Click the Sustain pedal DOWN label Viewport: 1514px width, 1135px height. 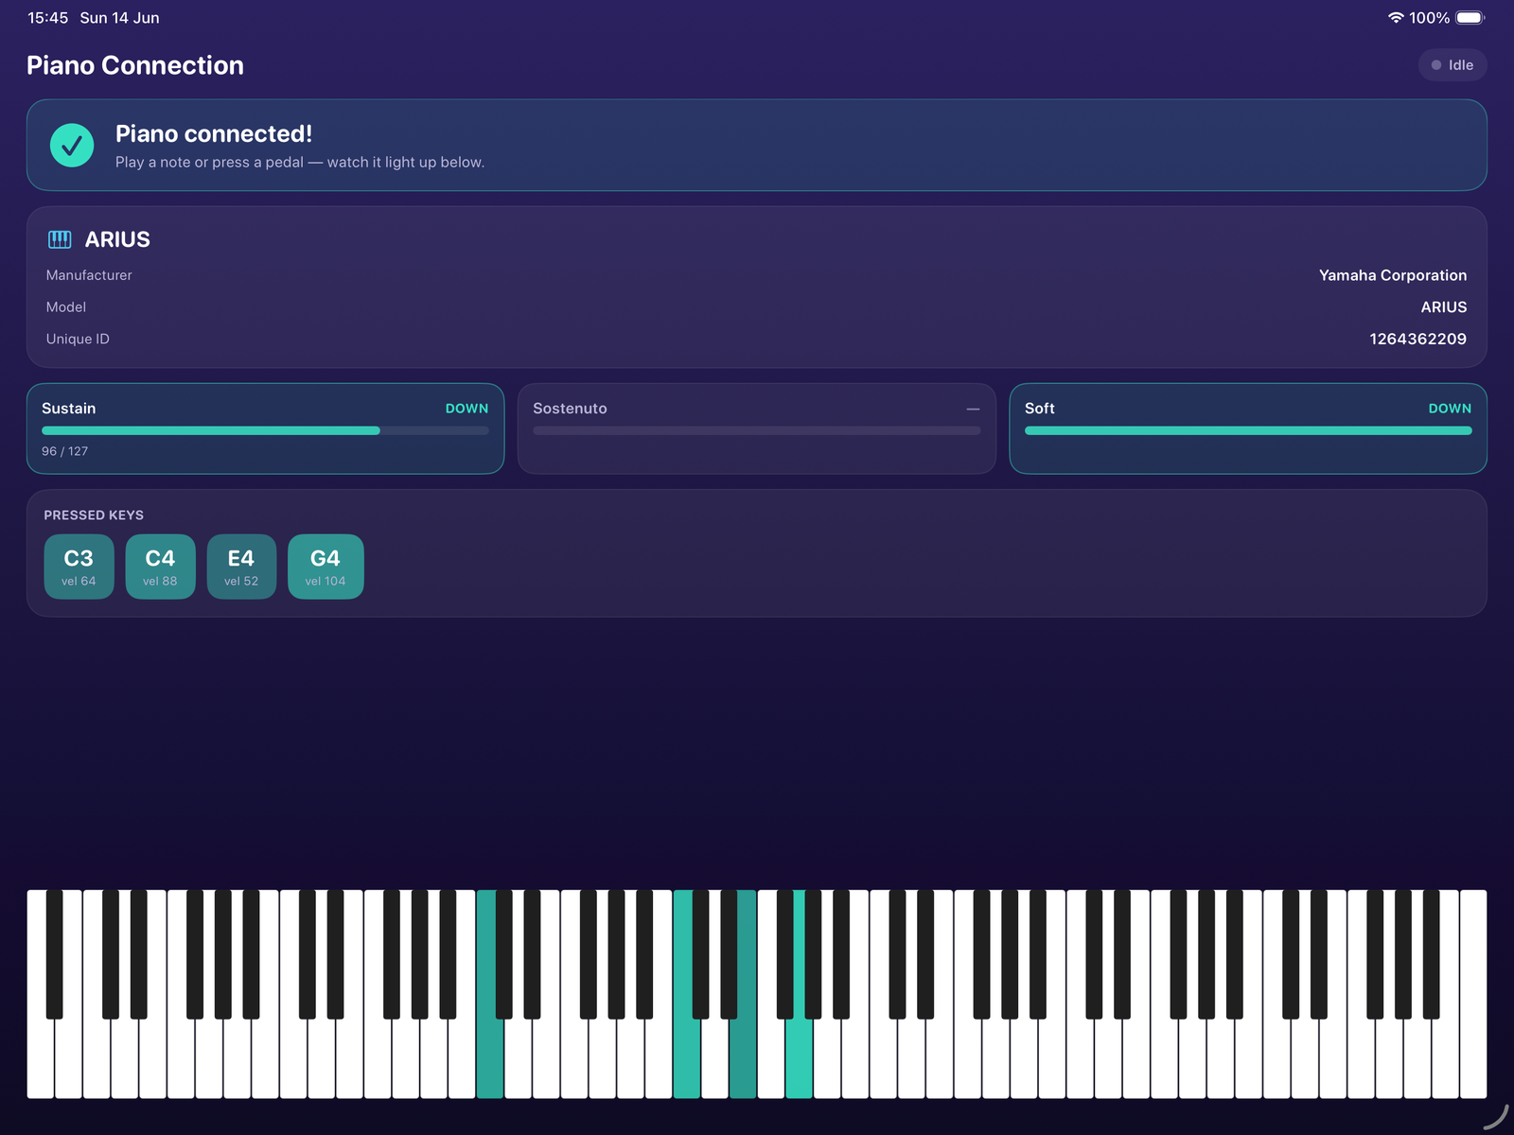point(467,409)
